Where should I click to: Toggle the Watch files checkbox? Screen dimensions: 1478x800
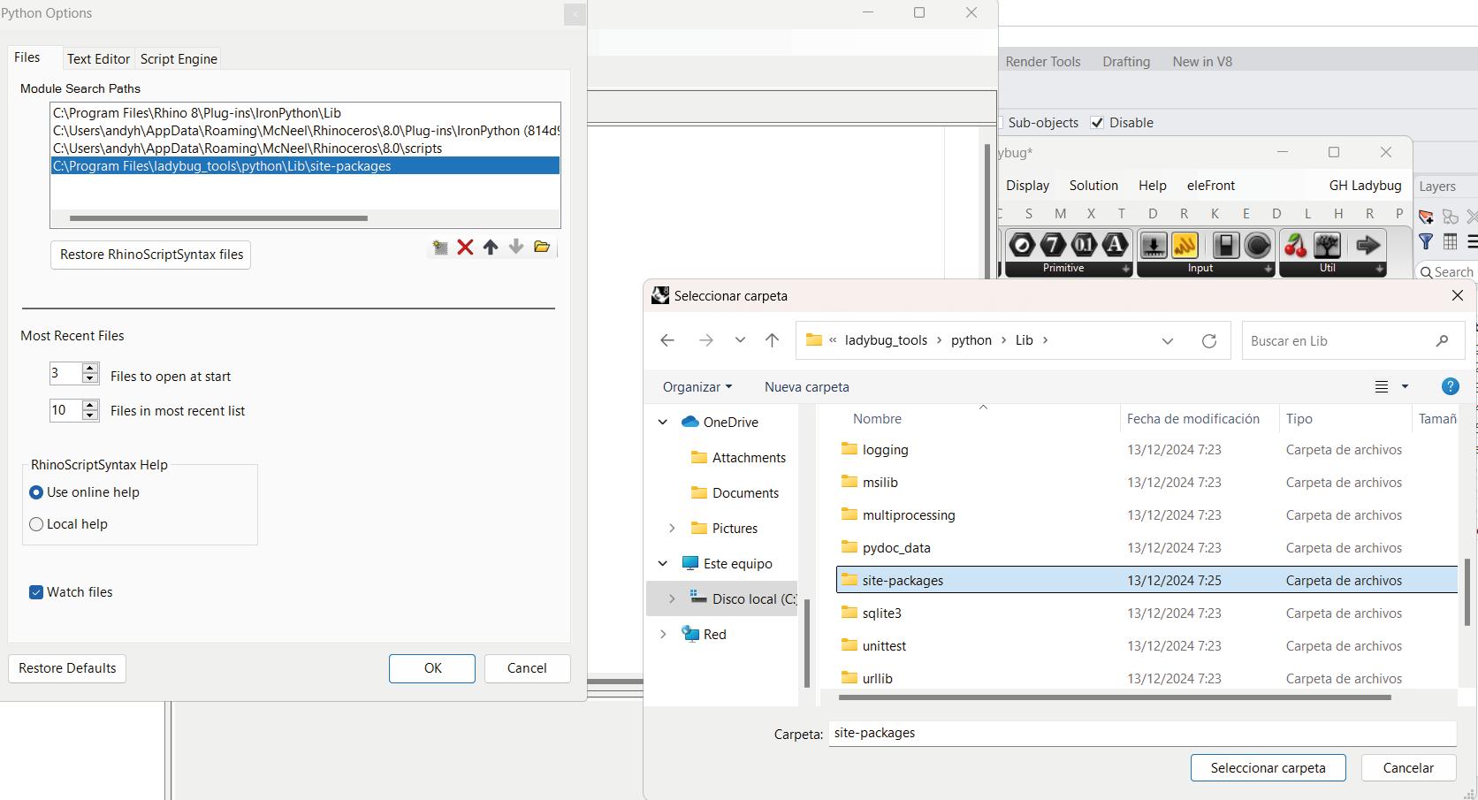coord(36,592)
